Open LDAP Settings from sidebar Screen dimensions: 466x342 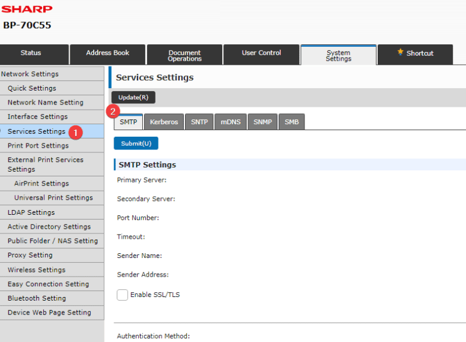click(31, 212)
